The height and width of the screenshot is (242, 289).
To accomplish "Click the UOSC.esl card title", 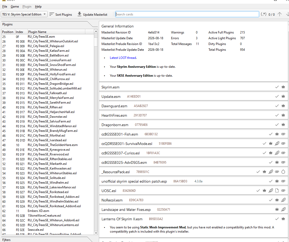I will [x=109, y=191].
